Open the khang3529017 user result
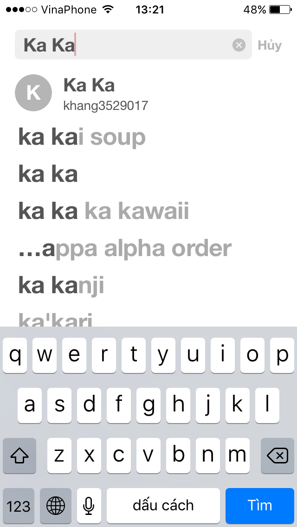The width and height of the screenshot is (297, 527). tap(106, 105)
